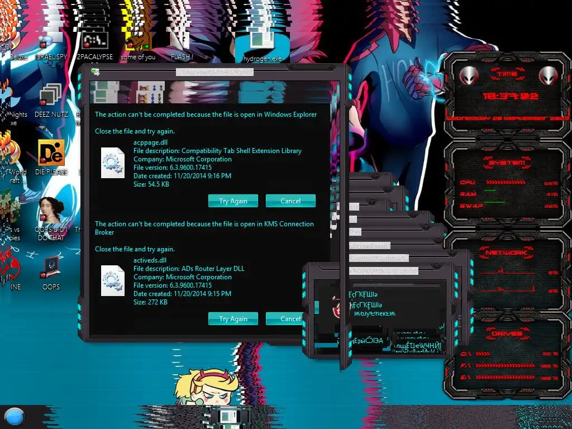Click the file transfer icon in dialog title bar

[x=96, y=72]
